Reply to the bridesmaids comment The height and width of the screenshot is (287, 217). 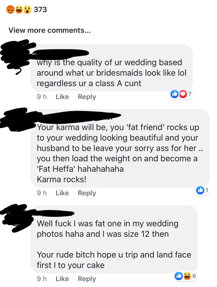(x=87, y=97)
